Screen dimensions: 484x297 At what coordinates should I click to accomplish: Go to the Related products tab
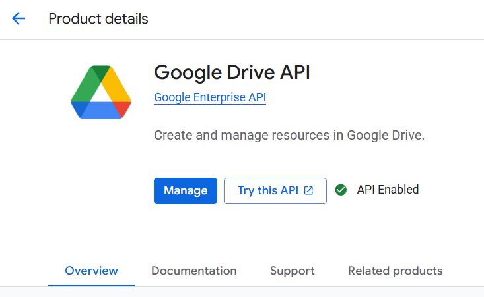click(x=395, y=271)
